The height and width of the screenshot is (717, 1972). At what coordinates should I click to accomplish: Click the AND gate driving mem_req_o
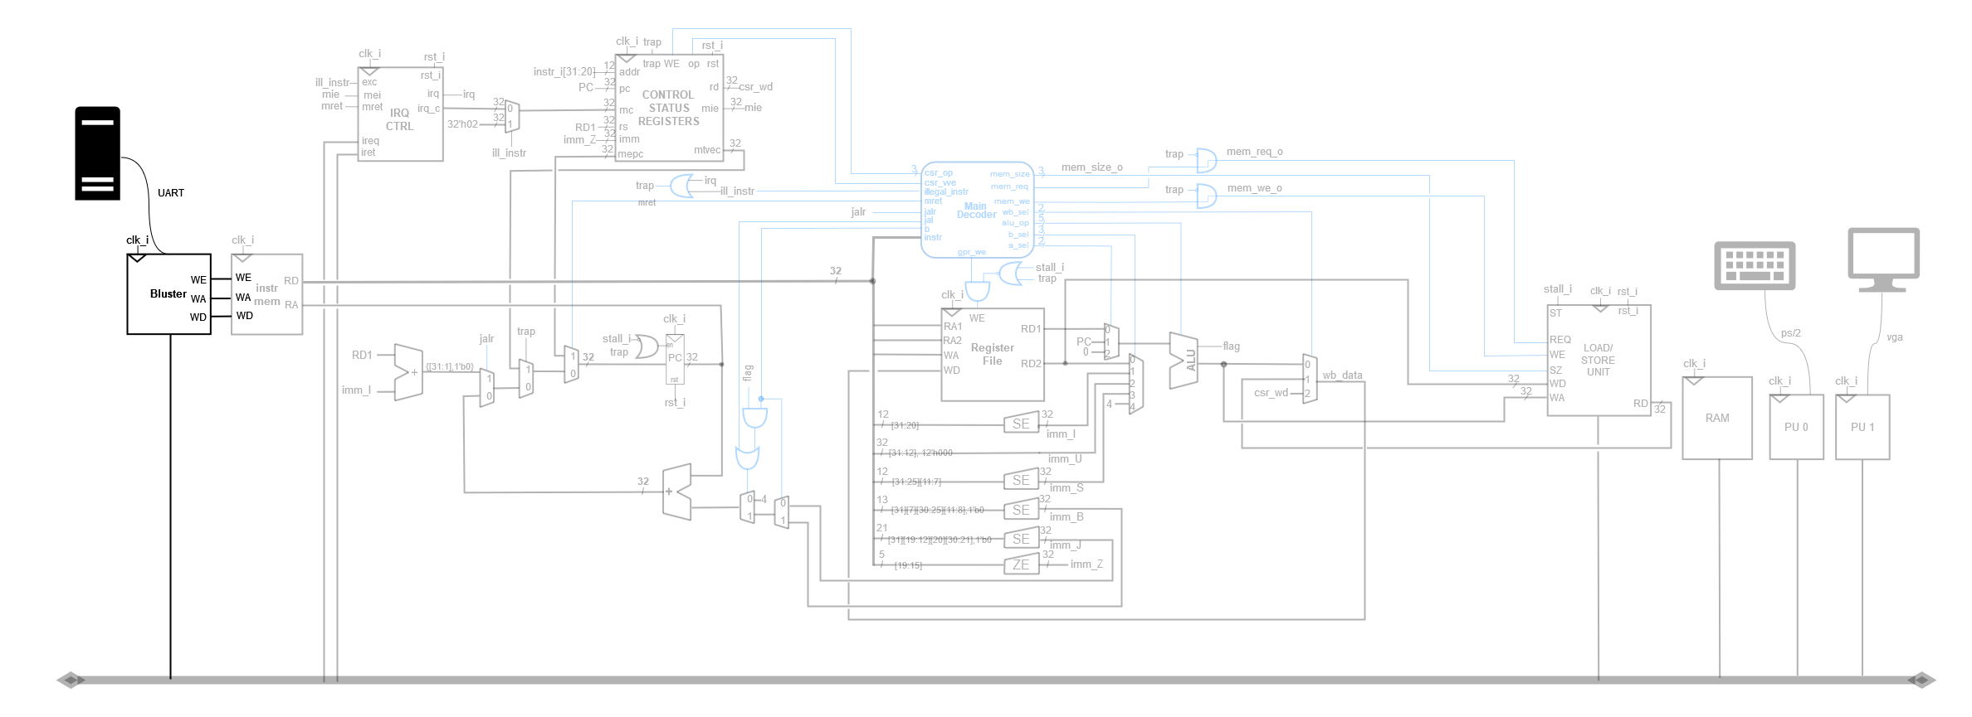(x=1206, y=160)
